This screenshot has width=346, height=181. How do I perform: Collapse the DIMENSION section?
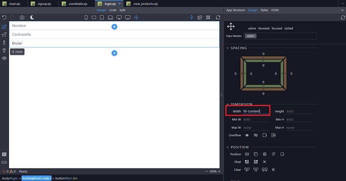tap(228, 104)
